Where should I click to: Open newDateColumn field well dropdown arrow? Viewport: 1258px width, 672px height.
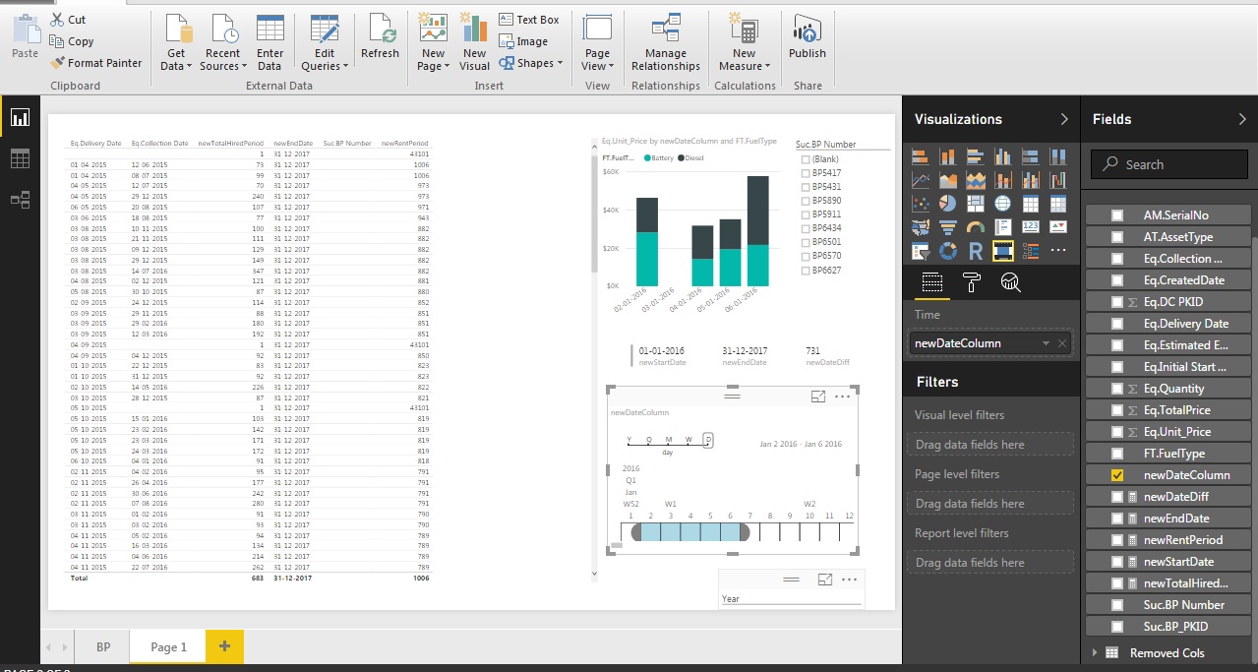click(x=1046, y=343)
